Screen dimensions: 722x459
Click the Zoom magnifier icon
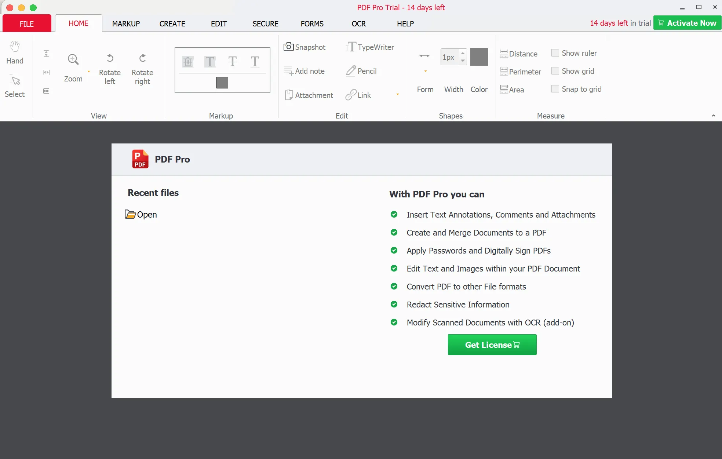point(73,59)
